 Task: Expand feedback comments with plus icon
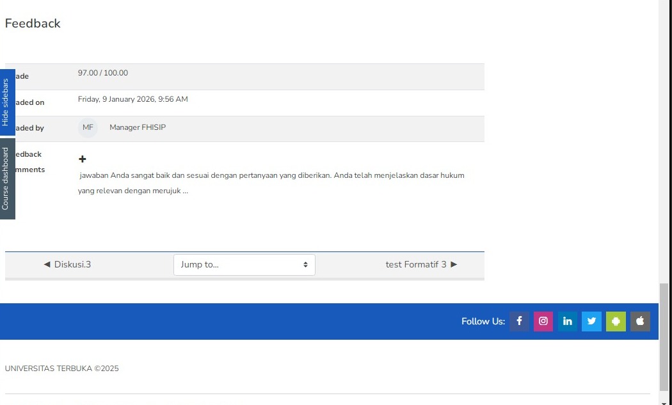83,159
